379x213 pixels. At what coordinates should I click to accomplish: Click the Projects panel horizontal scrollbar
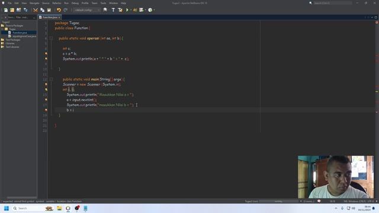22,198
